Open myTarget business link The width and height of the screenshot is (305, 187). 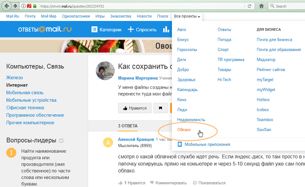click(265, 80)
